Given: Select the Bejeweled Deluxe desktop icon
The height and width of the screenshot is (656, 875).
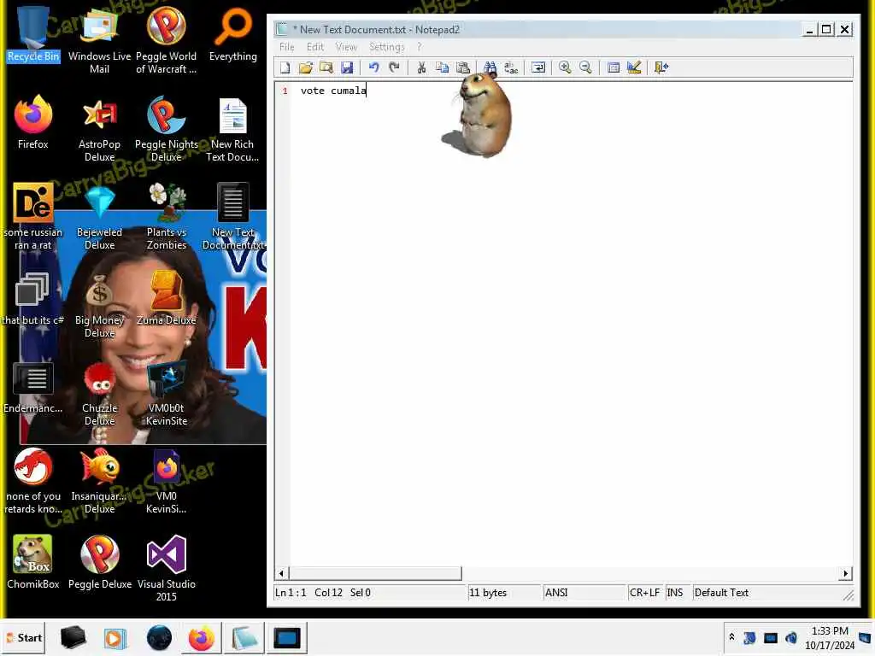Looking at the screenshot, I should pos(99,216).
